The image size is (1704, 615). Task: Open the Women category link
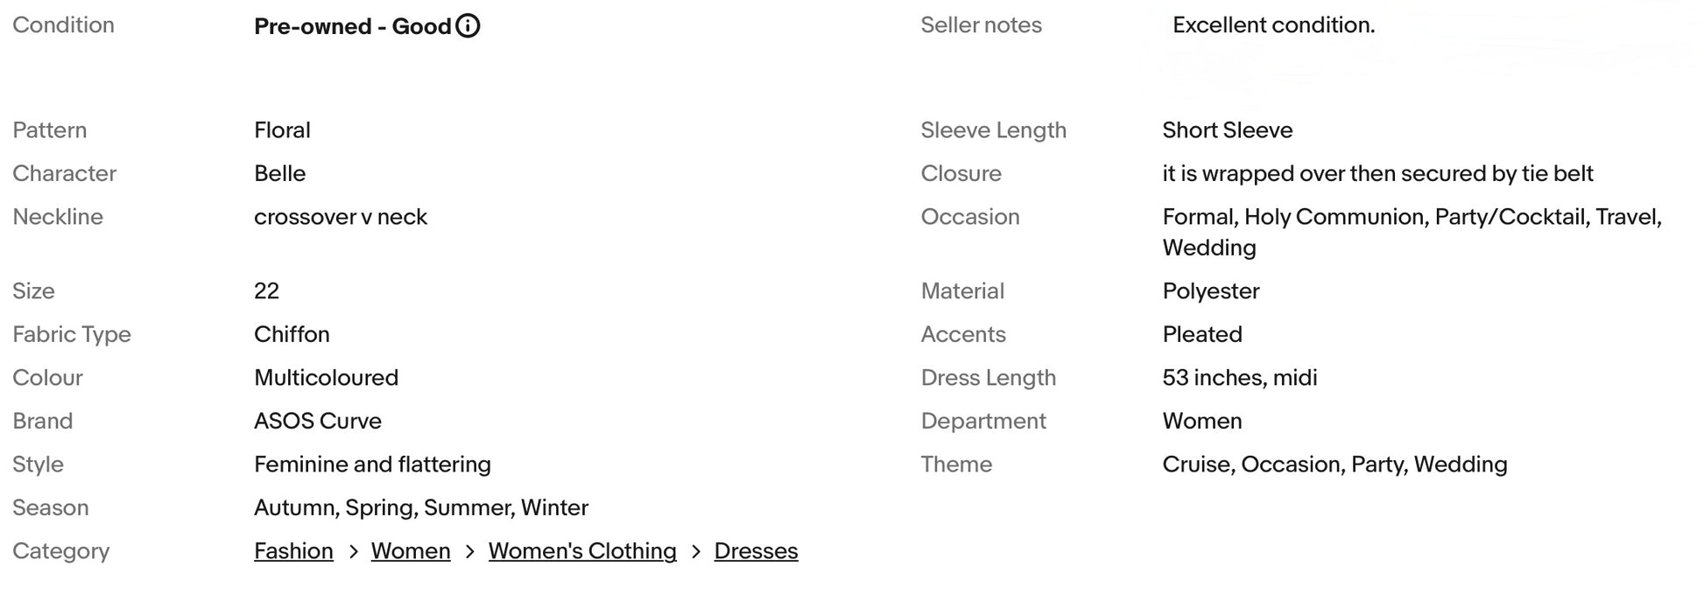pyautogui.click(x=411, y=551)
